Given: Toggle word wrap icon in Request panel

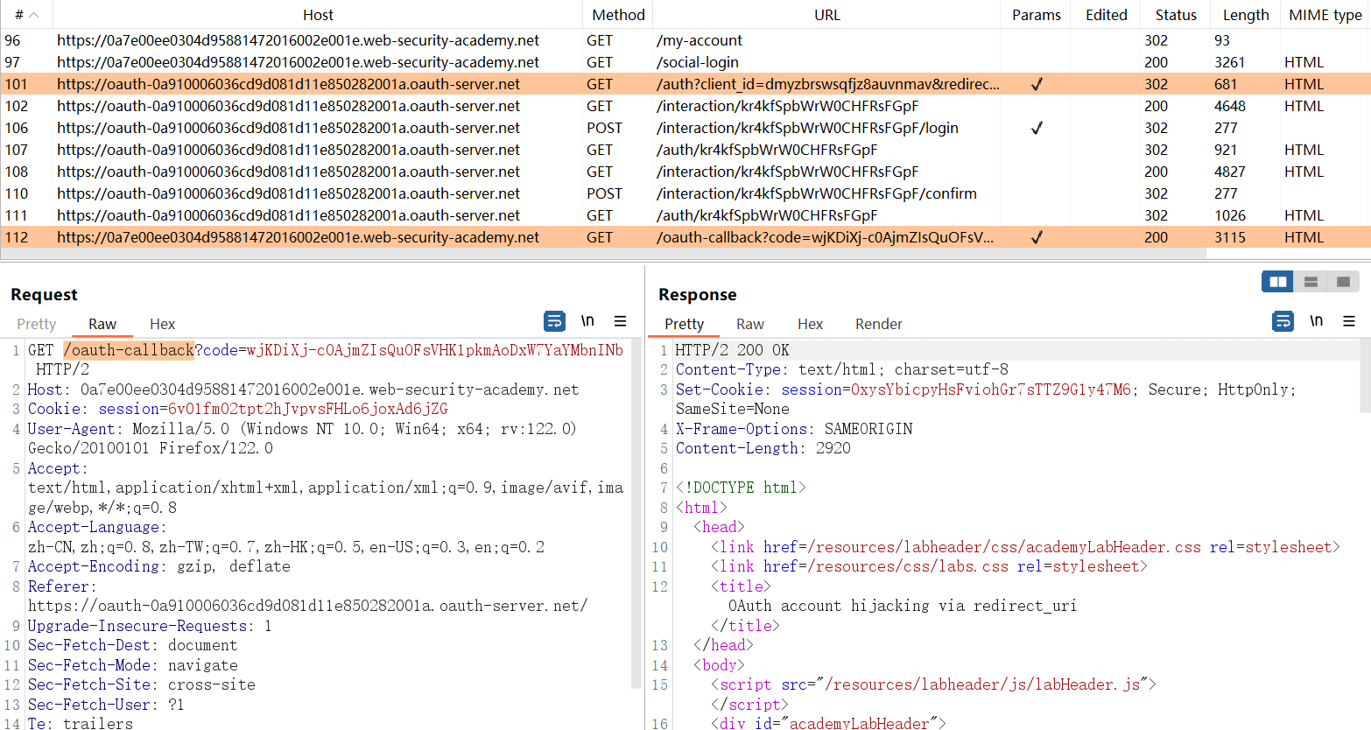Looking at the screenshot, I should coord(554,321).
